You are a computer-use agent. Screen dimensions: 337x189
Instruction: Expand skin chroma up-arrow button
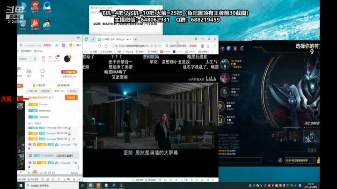(x=312, y=150)
